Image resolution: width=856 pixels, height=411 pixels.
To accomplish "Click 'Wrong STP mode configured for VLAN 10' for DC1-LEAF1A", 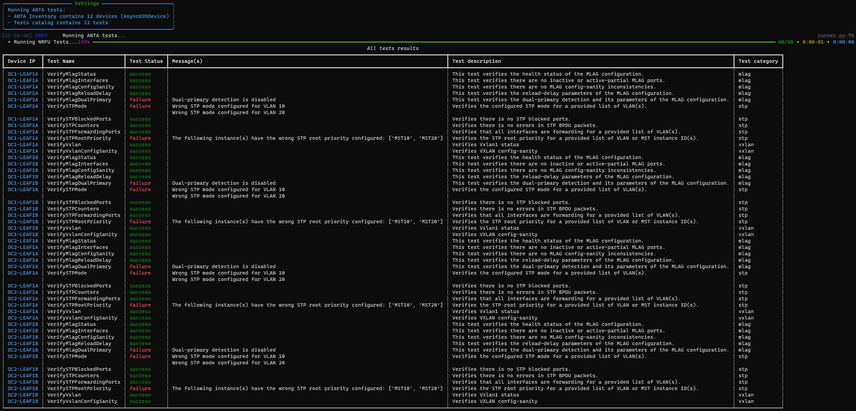I will 228,106.
